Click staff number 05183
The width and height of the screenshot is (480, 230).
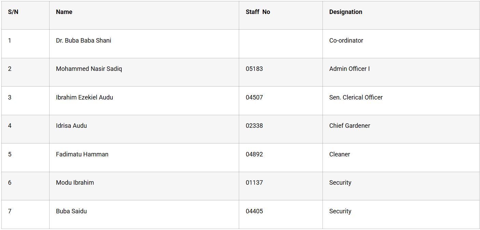pos(254,69)
